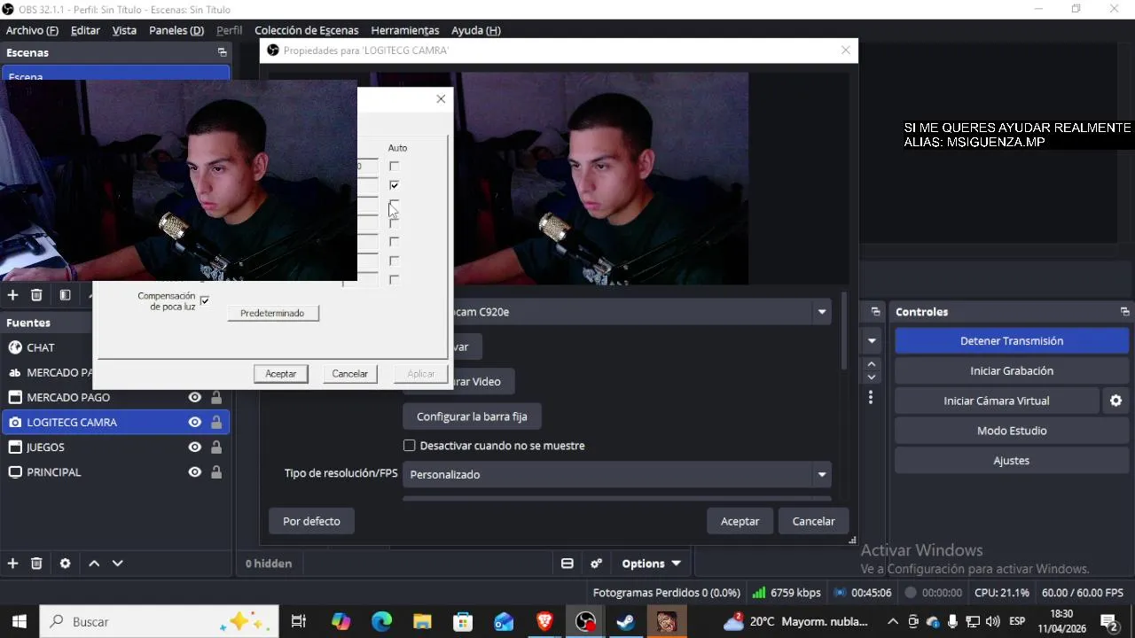Select the CHAT source row

[x=115, y=347]
